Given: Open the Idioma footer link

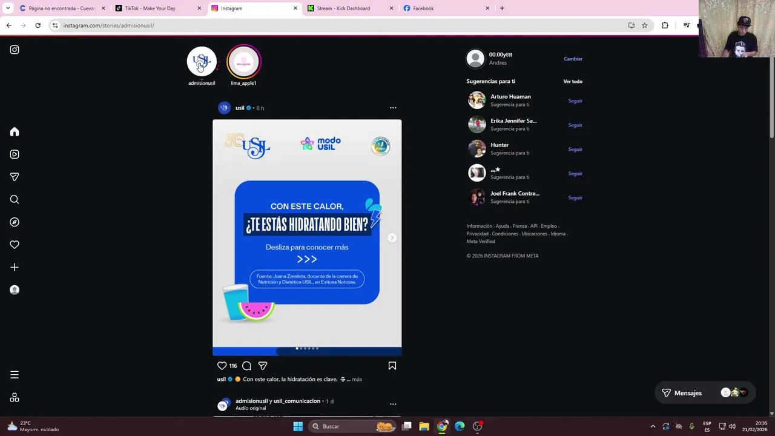Looking at the screenshot, I should point(558,234).
